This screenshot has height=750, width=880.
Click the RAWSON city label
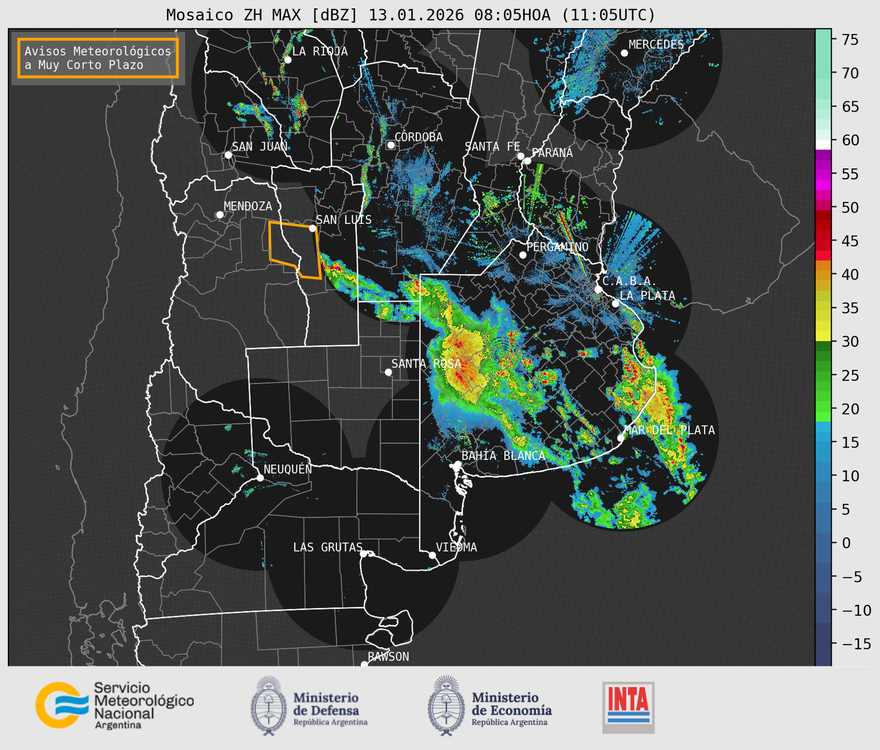point(388,657)
